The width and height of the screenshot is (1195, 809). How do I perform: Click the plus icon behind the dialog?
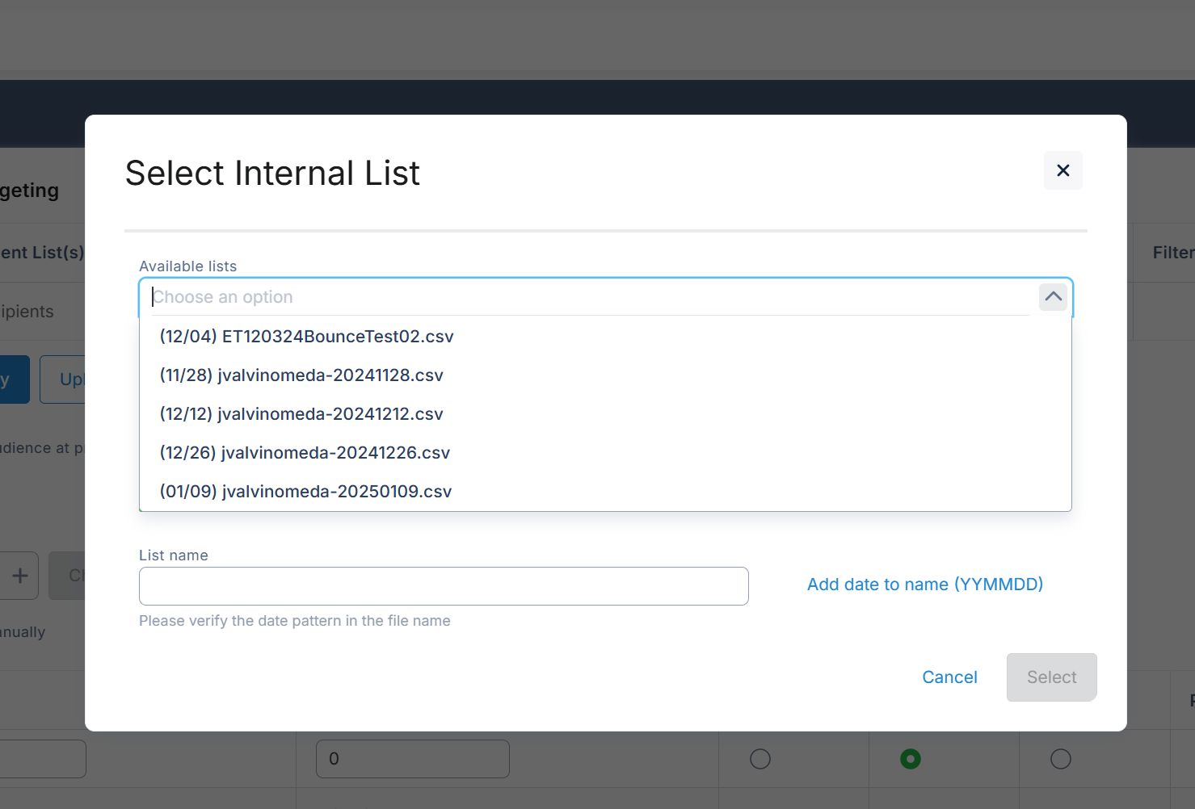[x=19, y=576]
